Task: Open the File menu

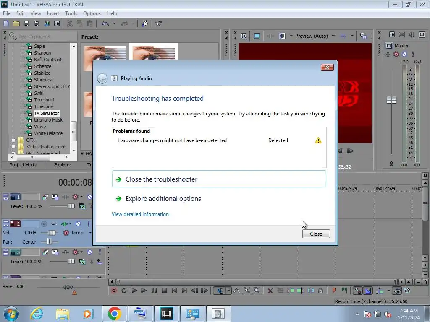Action: (x=7, y=13)
